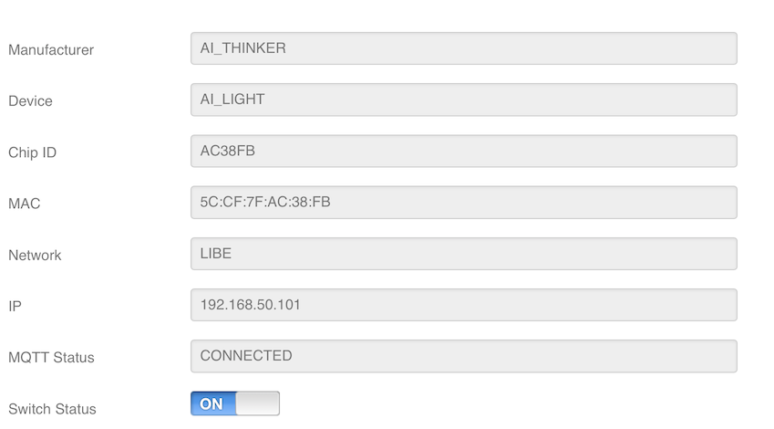The image size is (774, 429).
Task: Click the Manufacturer input field
Action: tap(463, 48)
